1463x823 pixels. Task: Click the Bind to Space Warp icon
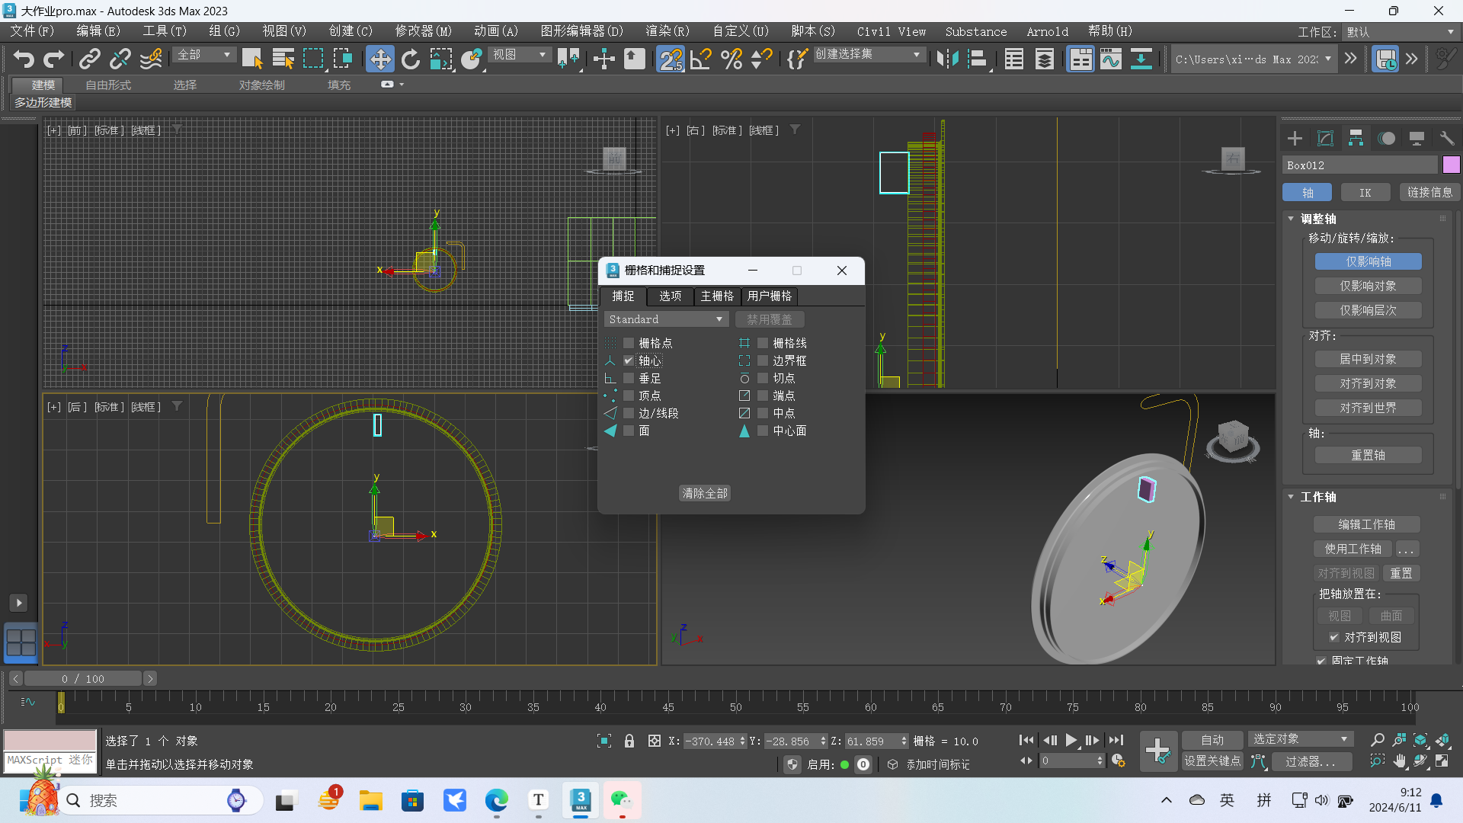[151, 59]
